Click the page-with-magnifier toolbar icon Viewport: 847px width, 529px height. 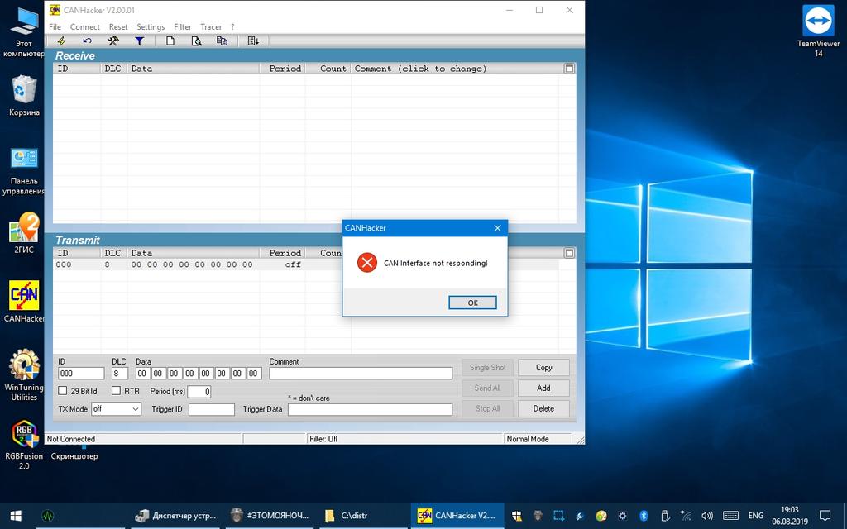(x=196, y=41)
